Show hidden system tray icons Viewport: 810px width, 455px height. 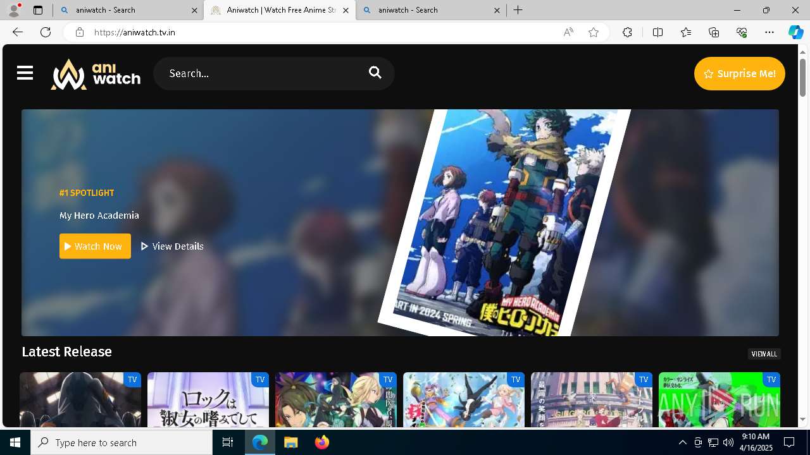click(682, 442)
